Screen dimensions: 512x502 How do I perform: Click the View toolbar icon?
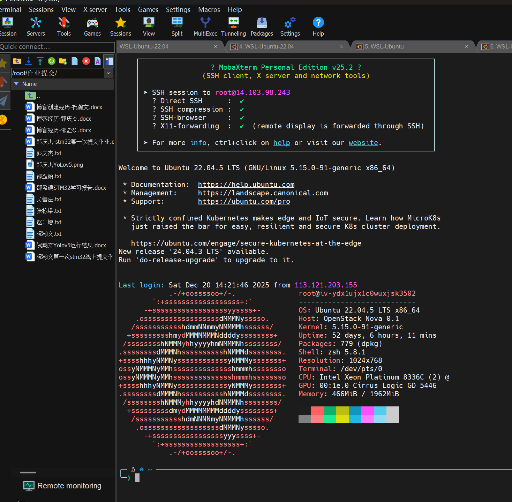click(149, 27)
